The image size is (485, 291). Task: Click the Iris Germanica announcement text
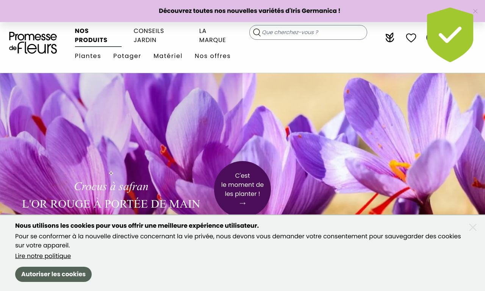tap(249, 11)
